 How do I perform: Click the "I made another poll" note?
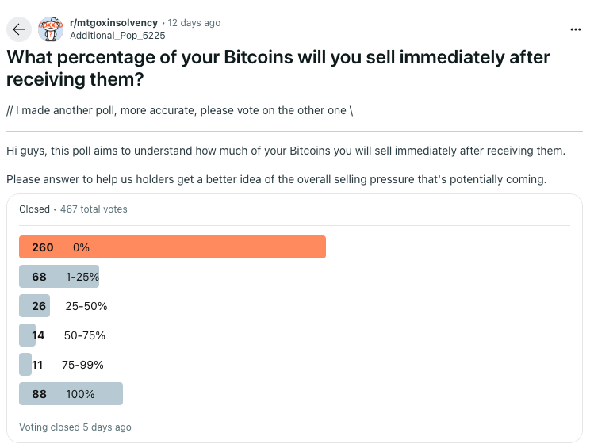click(x=179, y=110)
